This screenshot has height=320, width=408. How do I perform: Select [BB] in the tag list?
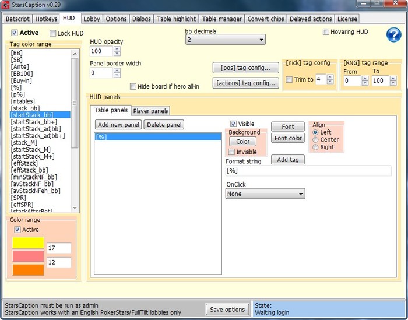[x=17, y=53]
